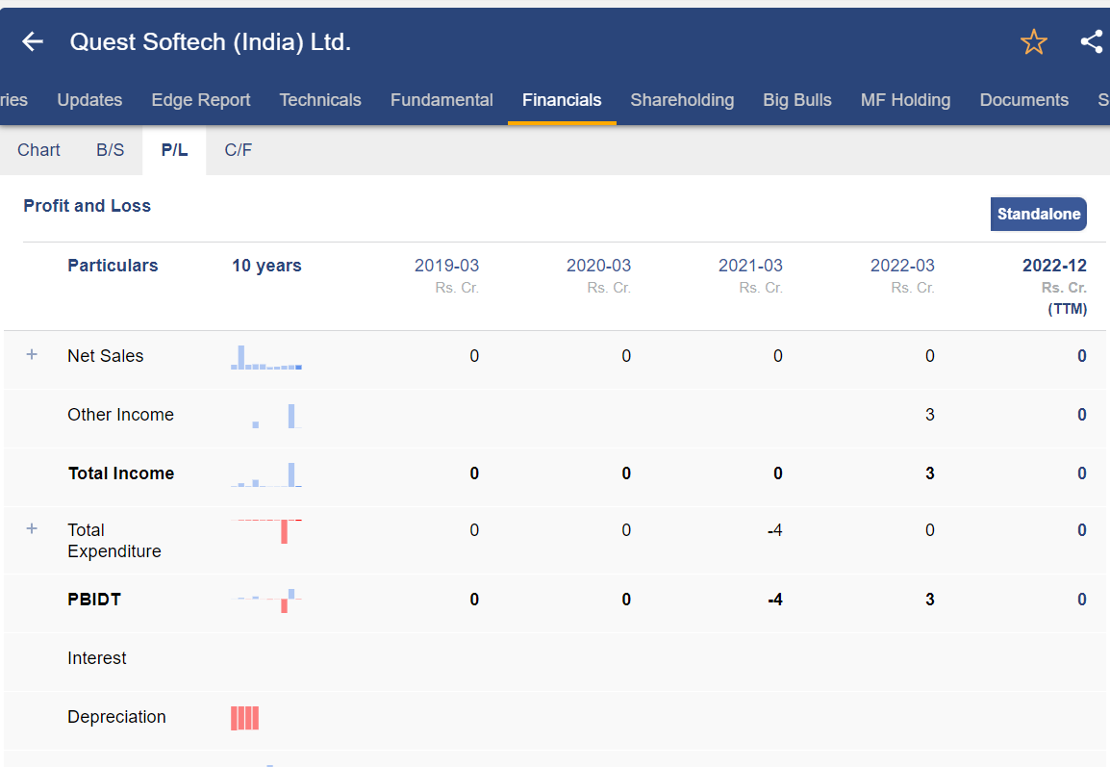Image resolution: width=1110 pixels, height=767 pixels.
Task: Switch to the Technicals tab
Action: point(320,100)
